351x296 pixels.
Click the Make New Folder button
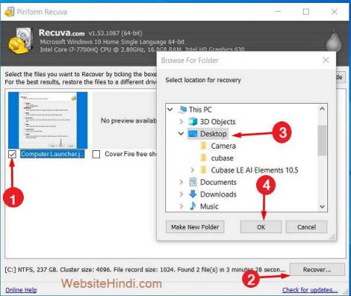195,227
